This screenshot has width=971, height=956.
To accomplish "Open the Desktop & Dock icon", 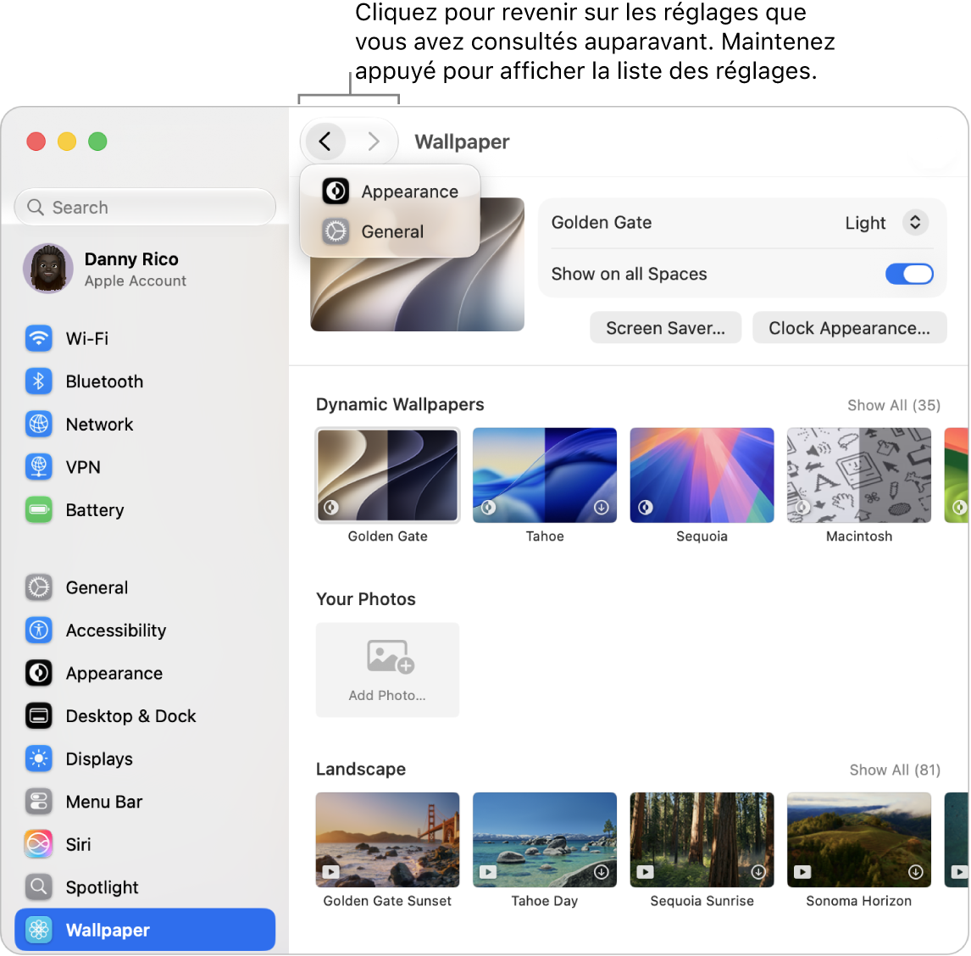I will click(38, 715).
